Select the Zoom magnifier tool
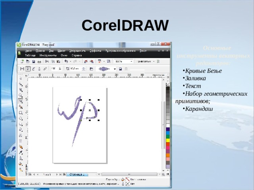 tap(21, 95)
